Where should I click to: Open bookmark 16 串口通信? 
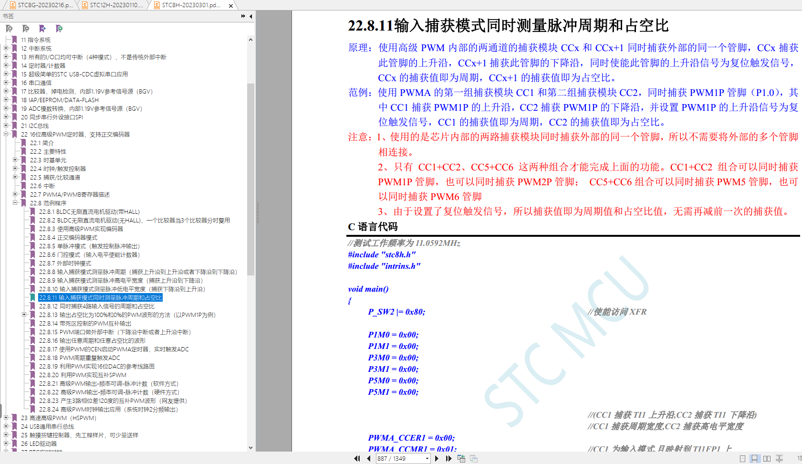pyautogui.click(x=36, y=83)
